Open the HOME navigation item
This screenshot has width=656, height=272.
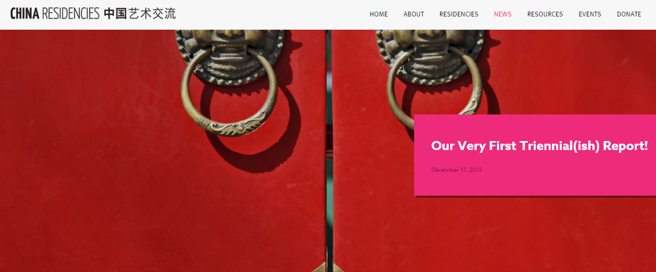pyautogui.click(x=379, y=14)
